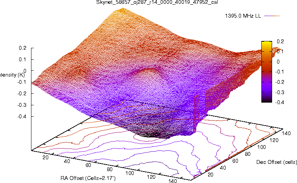This screenshot has height=183, width=297.
Task: Click the 80 tick on the Dec Offset axis
Action: tap(248, 154)
